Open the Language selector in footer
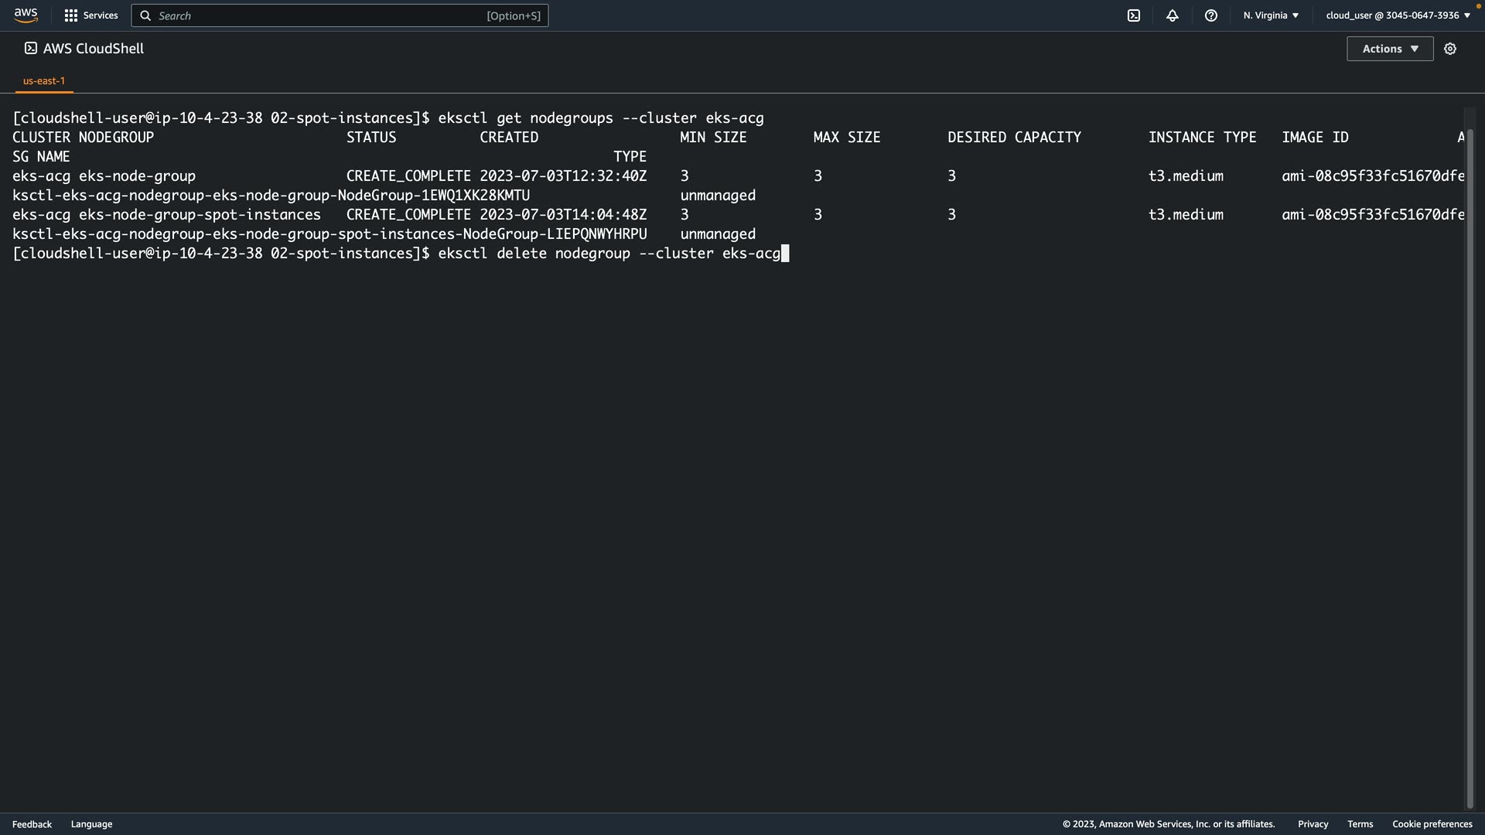The image size is (1485, 835). tap(91, 824)
